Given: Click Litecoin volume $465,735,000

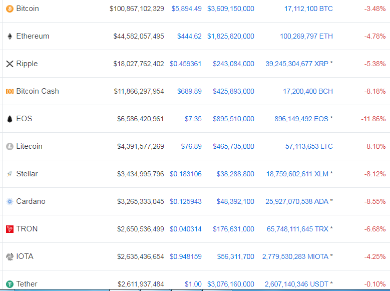Looking at the screenshot, I should point(234,146).
